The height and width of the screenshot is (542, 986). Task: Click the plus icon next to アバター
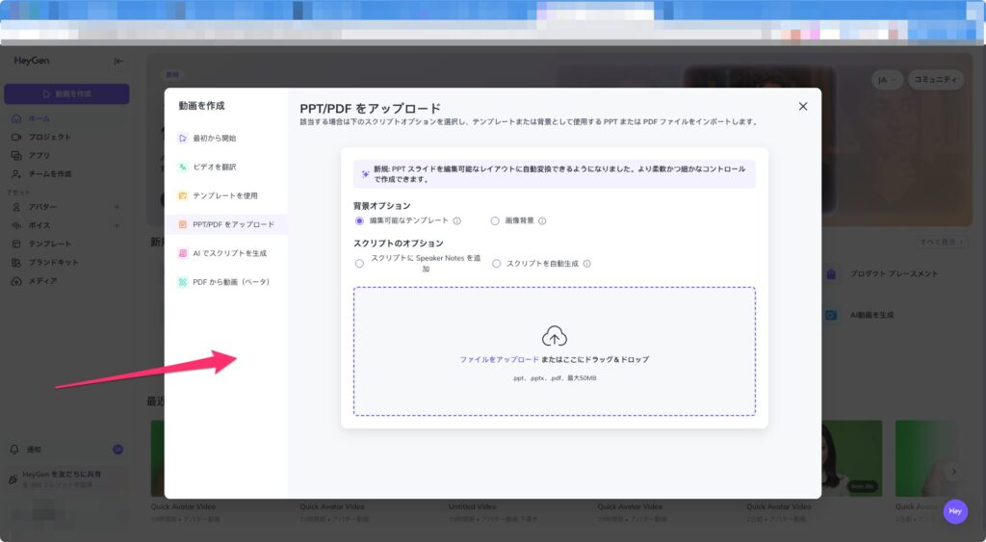117,207
